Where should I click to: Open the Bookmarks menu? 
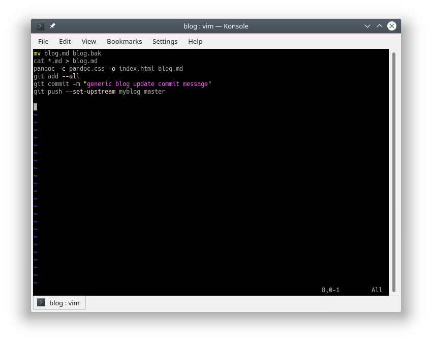[124, 41]
